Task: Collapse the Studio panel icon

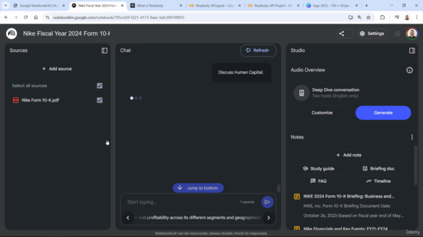Action: click(x=412, y=51)
